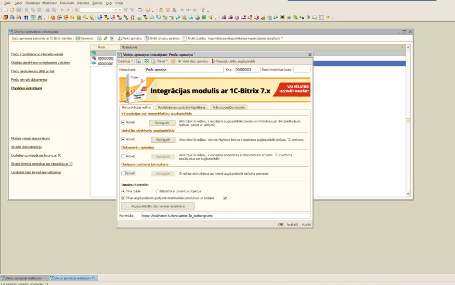Switch to Koplietošanas opciju konfigurēšana tab
The width and height of the screenshot is (455, 285).
182,107
